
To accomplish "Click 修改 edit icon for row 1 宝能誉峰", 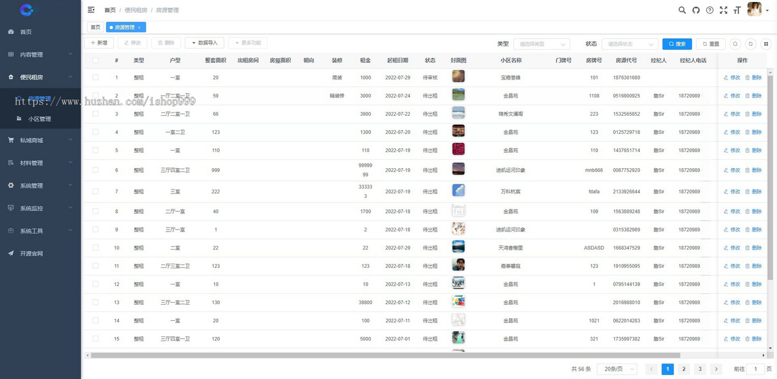I will point(732,78).
